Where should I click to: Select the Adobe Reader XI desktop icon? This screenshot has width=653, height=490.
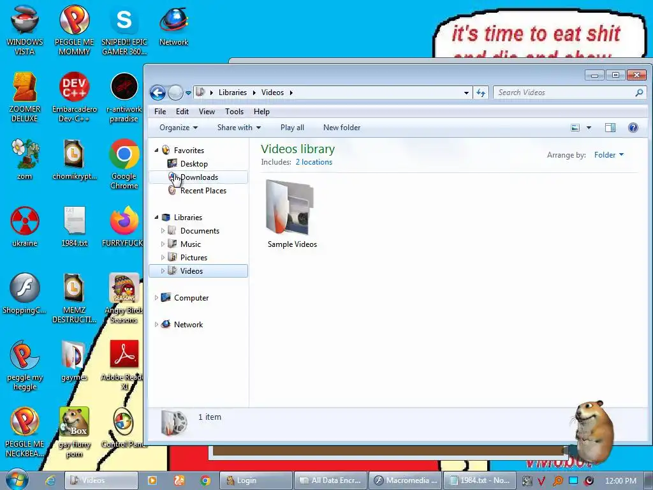pos(124,366)
